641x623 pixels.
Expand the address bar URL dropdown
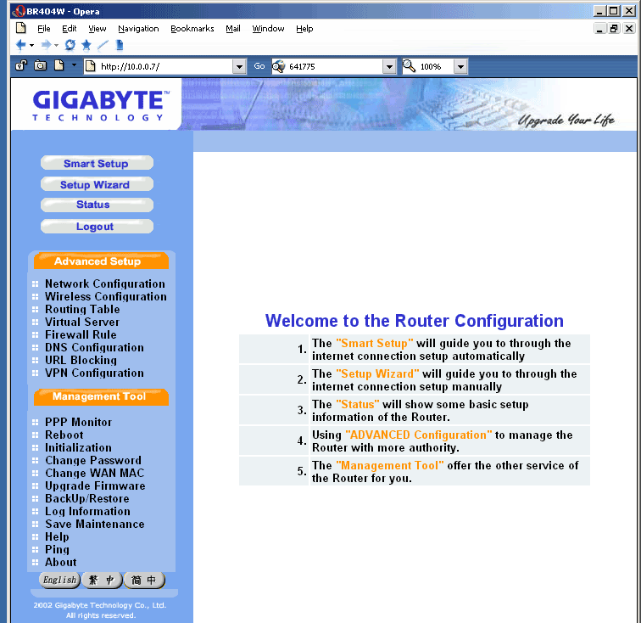click(x=239, y=66)
